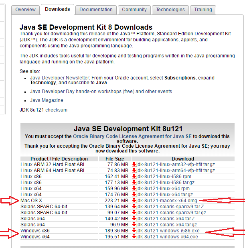Screen dimensions: 245x248
Task: Click red arrow icon for linux-i586.tar.gz
Action: pos(134,183)
